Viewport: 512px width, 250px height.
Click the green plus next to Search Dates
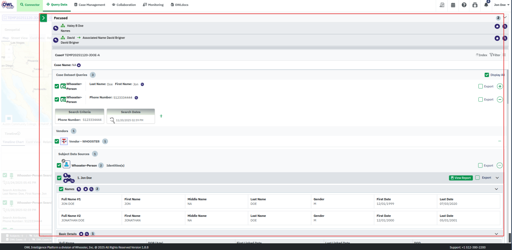(161, 116)
